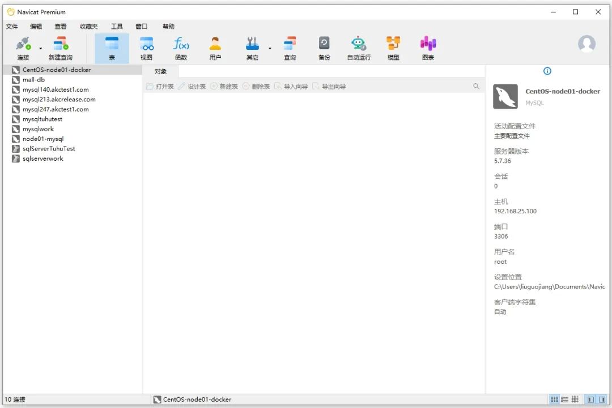Switch to the 对象 tab
The image size is (612, 408).
click(160, 71)
